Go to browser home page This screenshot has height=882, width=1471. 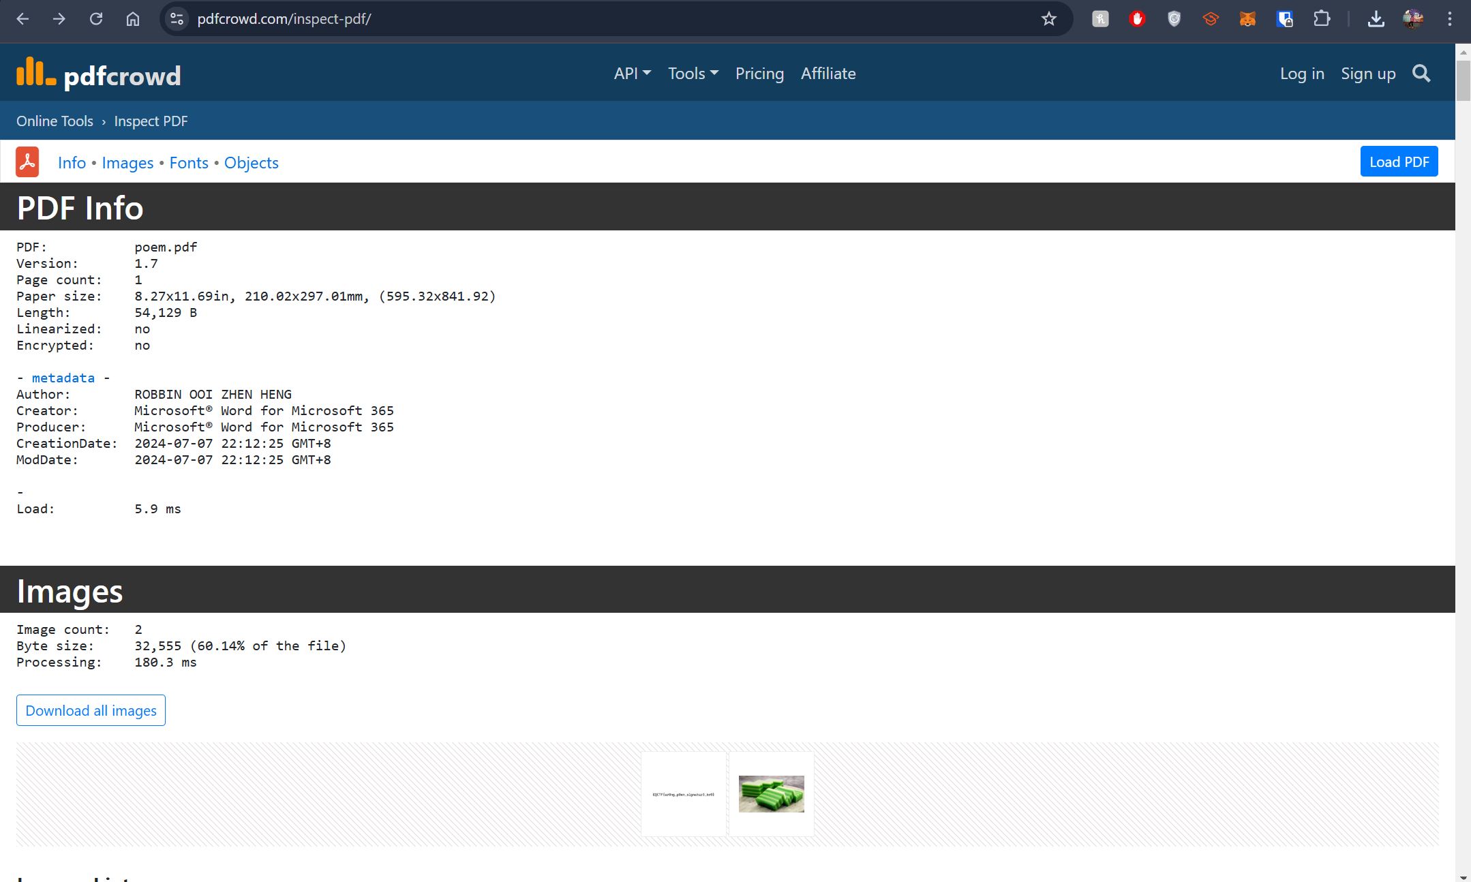coord(133,19)
